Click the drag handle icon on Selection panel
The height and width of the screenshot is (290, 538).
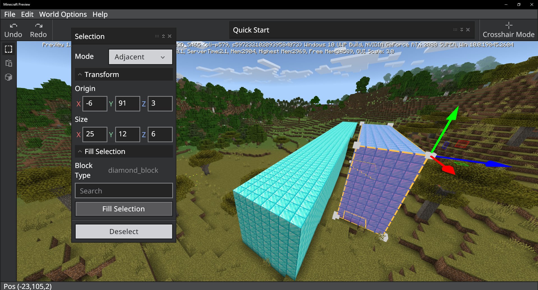click(x=156, y=36)
